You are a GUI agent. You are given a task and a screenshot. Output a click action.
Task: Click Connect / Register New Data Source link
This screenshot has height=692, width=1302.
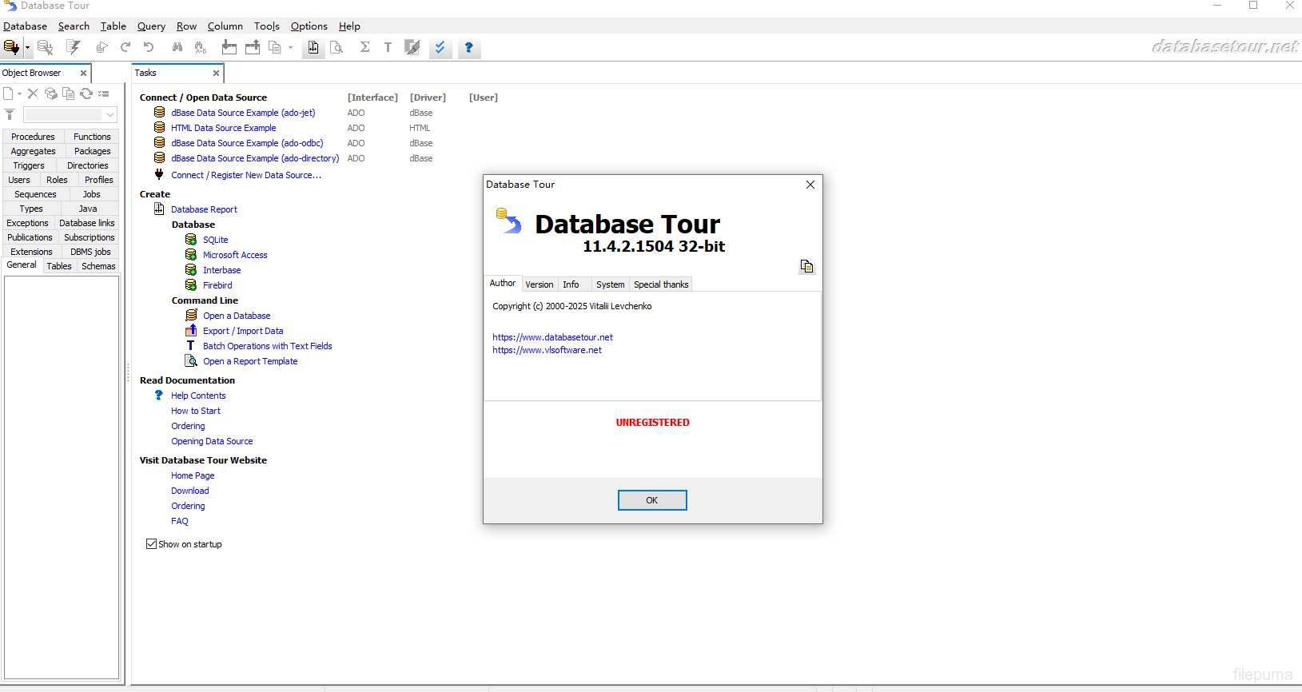tap(245, 175)
